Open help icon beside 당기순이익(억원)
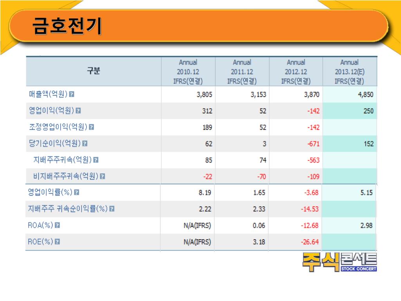This screenshot has height=301, width=401. [x=85, y=143]
